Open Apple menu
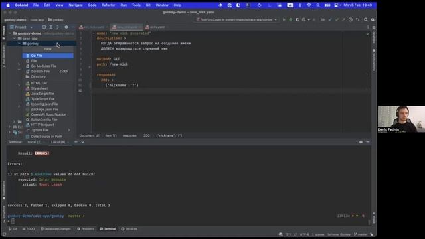Screen dimensions: 425x239 8,5
